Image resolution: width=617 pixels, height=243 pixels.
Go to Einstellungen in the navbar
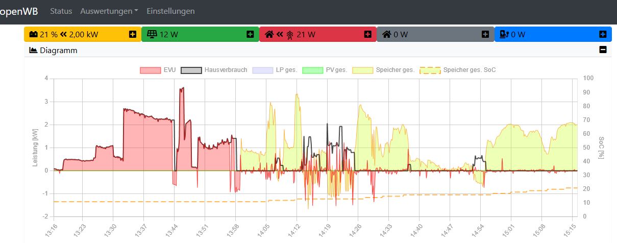[170, 11]
